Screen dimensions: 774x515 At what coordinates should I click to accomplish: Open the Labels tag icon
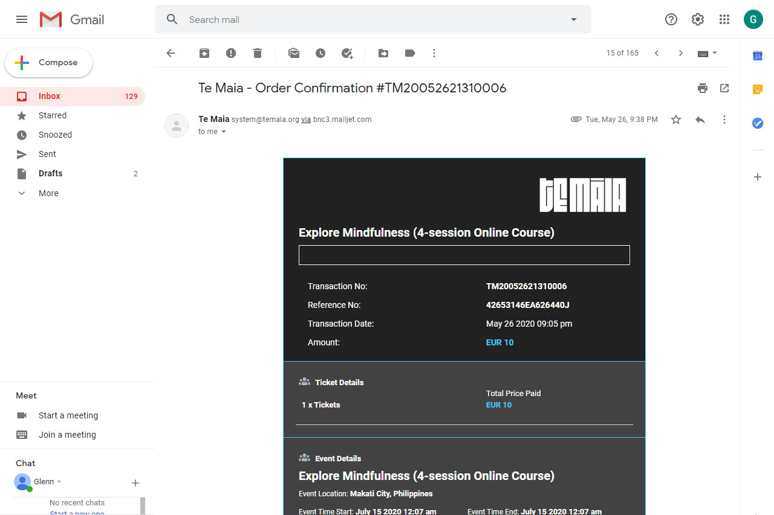point(410,53)
